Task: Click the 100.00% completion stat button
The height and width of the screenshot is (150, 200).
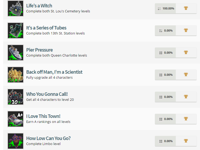Action: [166, 8]
